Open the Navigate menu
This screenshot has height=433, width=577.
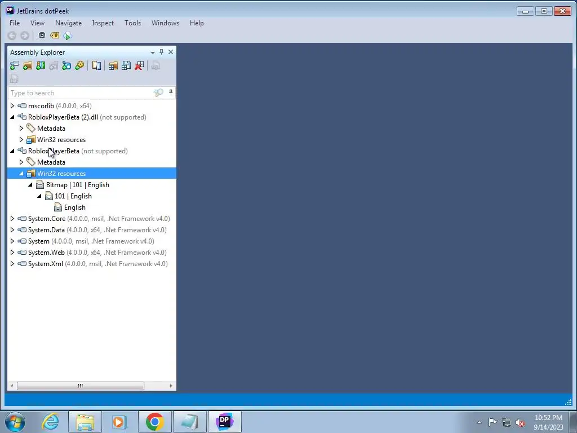68,23
